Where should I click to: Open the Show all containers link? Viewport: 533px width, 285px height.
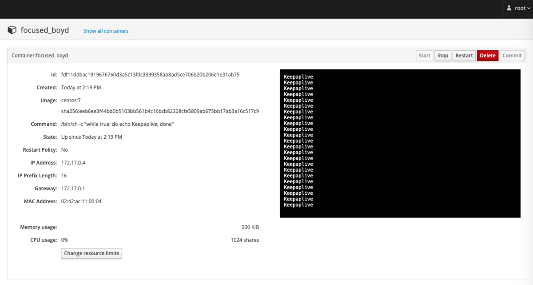tap(105, 31)
